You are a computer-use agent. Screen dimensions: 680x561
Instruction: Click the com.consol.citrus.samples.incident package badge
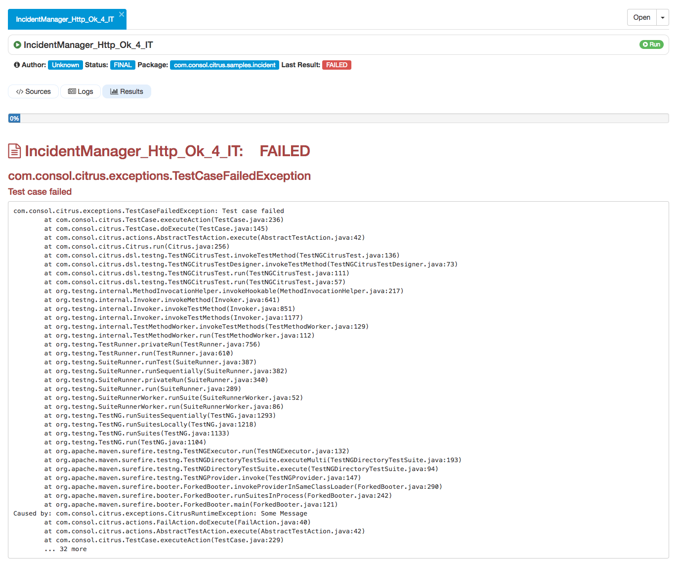pyautogui.click(x=224, y=65)
